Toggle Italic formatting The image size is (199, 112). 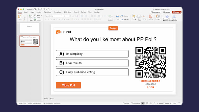point(49,19)
